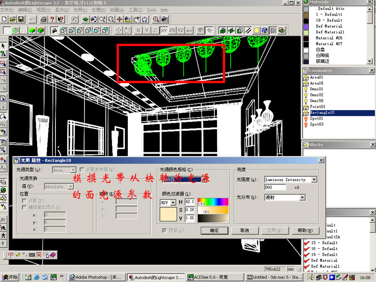Toggle the 预览 preview checkbox

(x=164, y=230)
